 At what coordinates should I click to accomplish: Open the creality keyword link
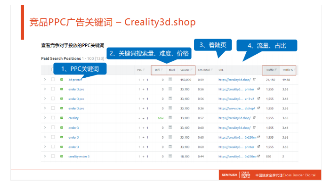pos(73,118)
